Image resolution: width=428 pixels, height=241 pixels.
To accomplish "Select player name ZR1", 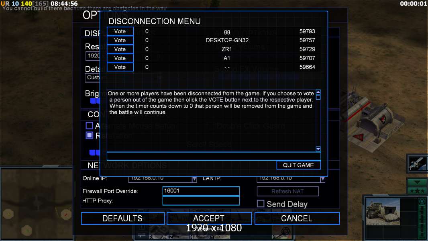I will click(227, 49).
